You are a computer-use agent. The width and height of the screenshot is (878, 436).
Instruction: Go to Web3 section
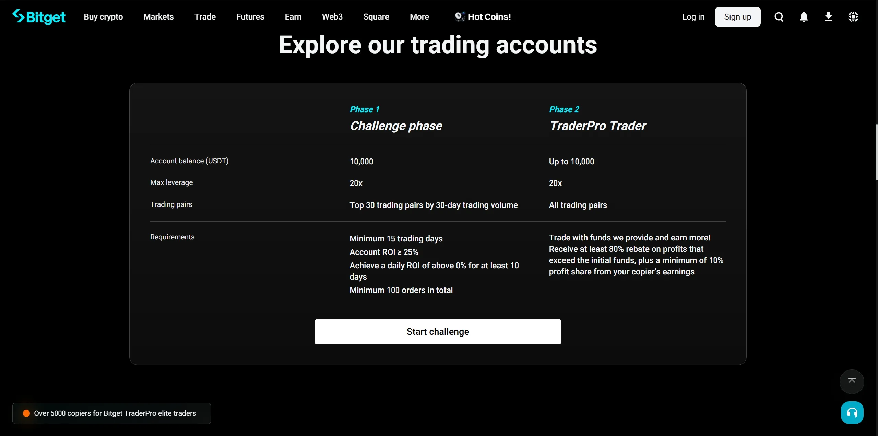332,17
